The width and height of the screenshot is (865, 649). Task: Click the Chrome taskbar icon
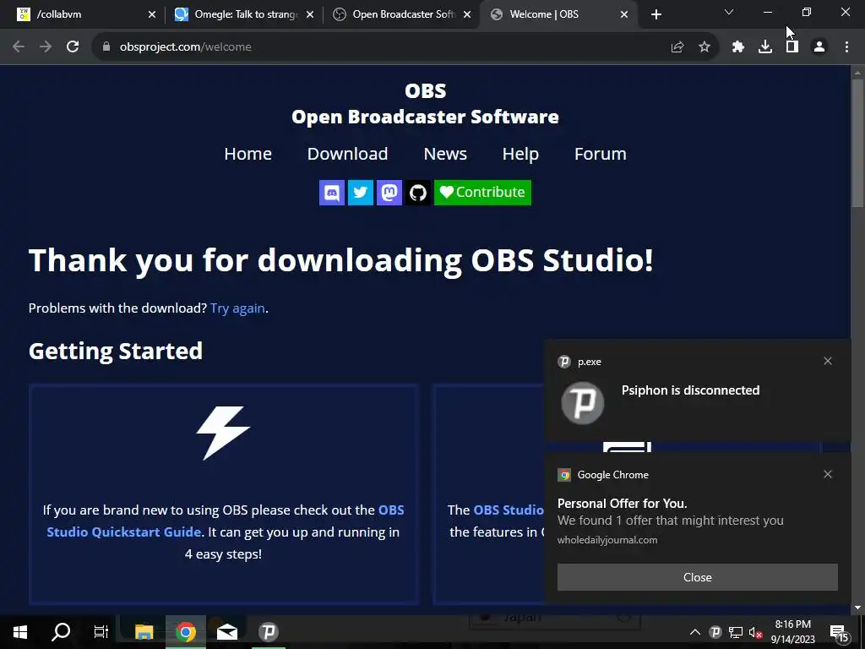186,632
